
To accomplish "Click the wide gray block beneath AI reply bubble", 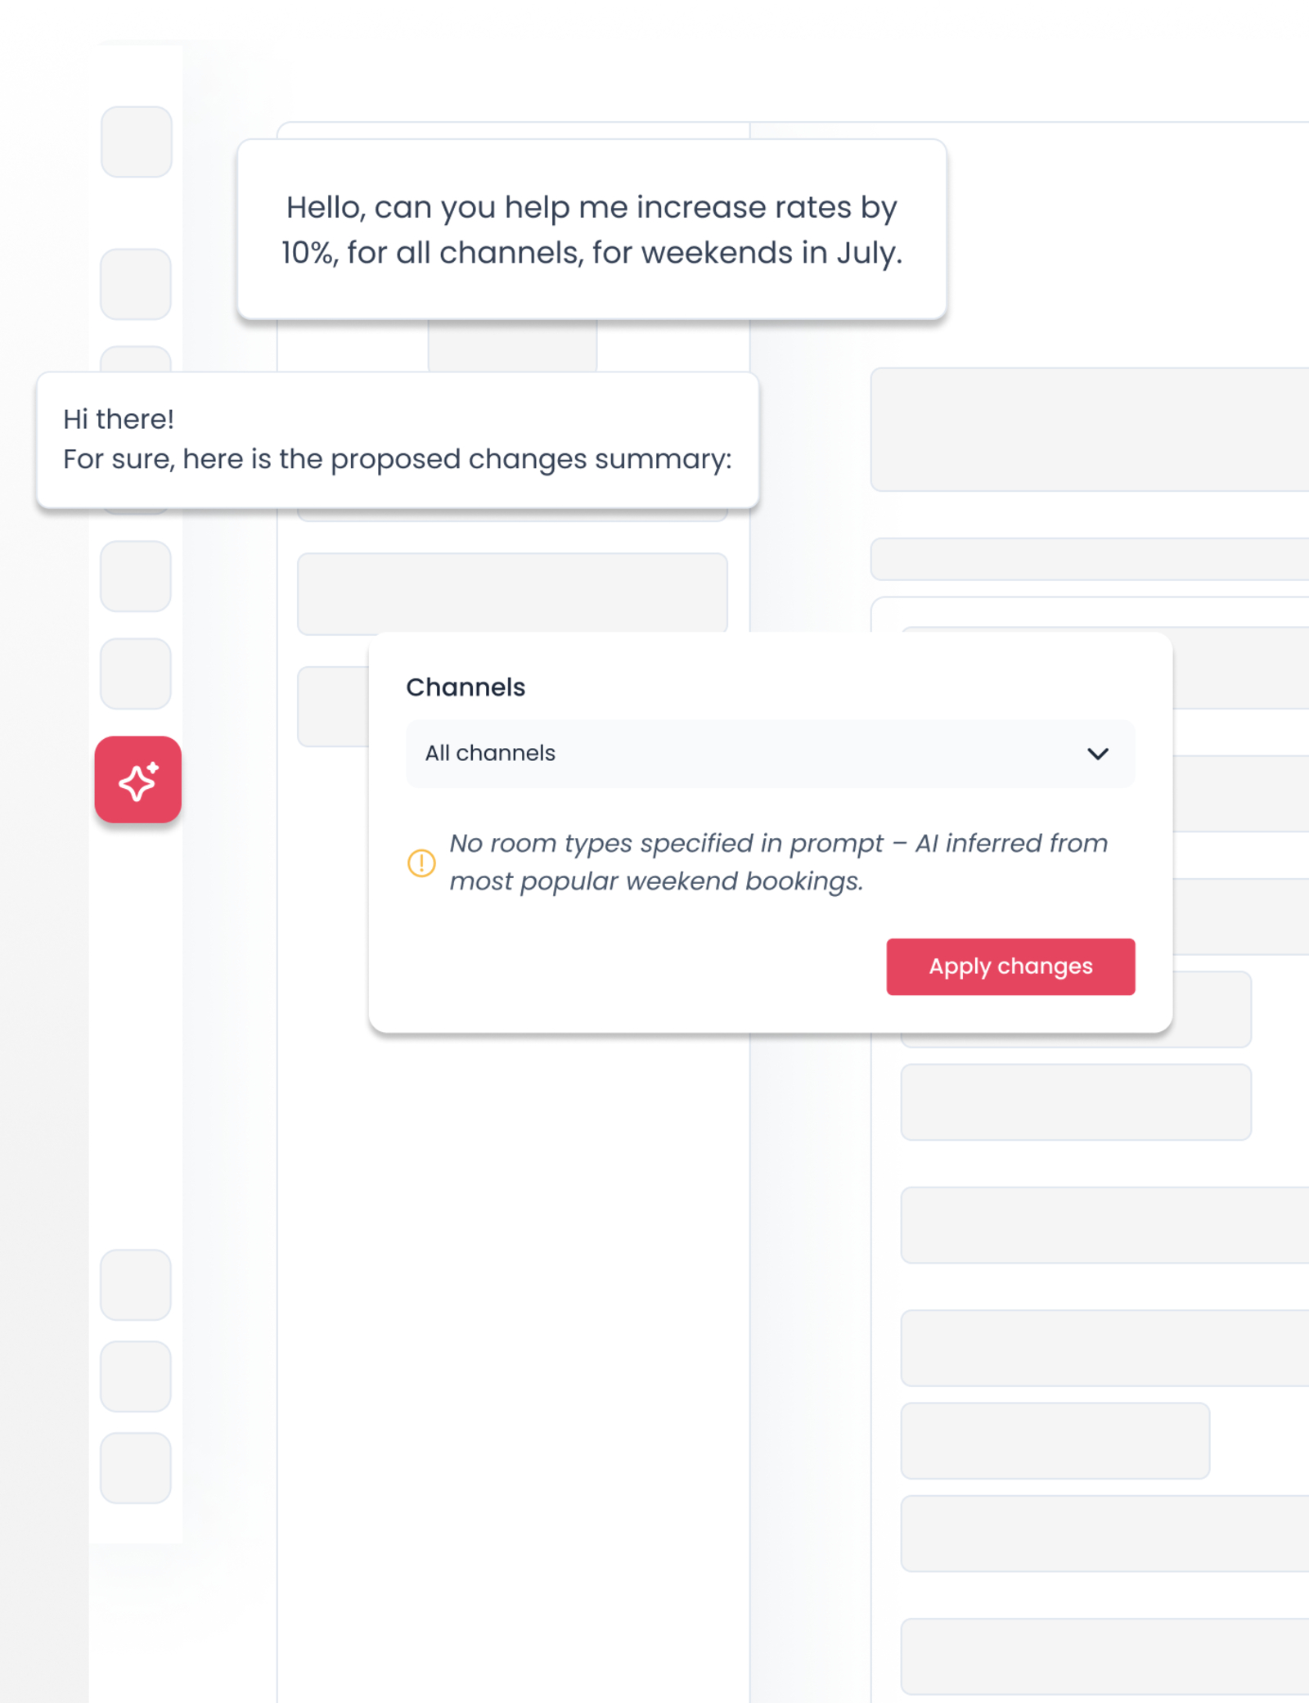I will pyautogui.click(x=512, y=593).
